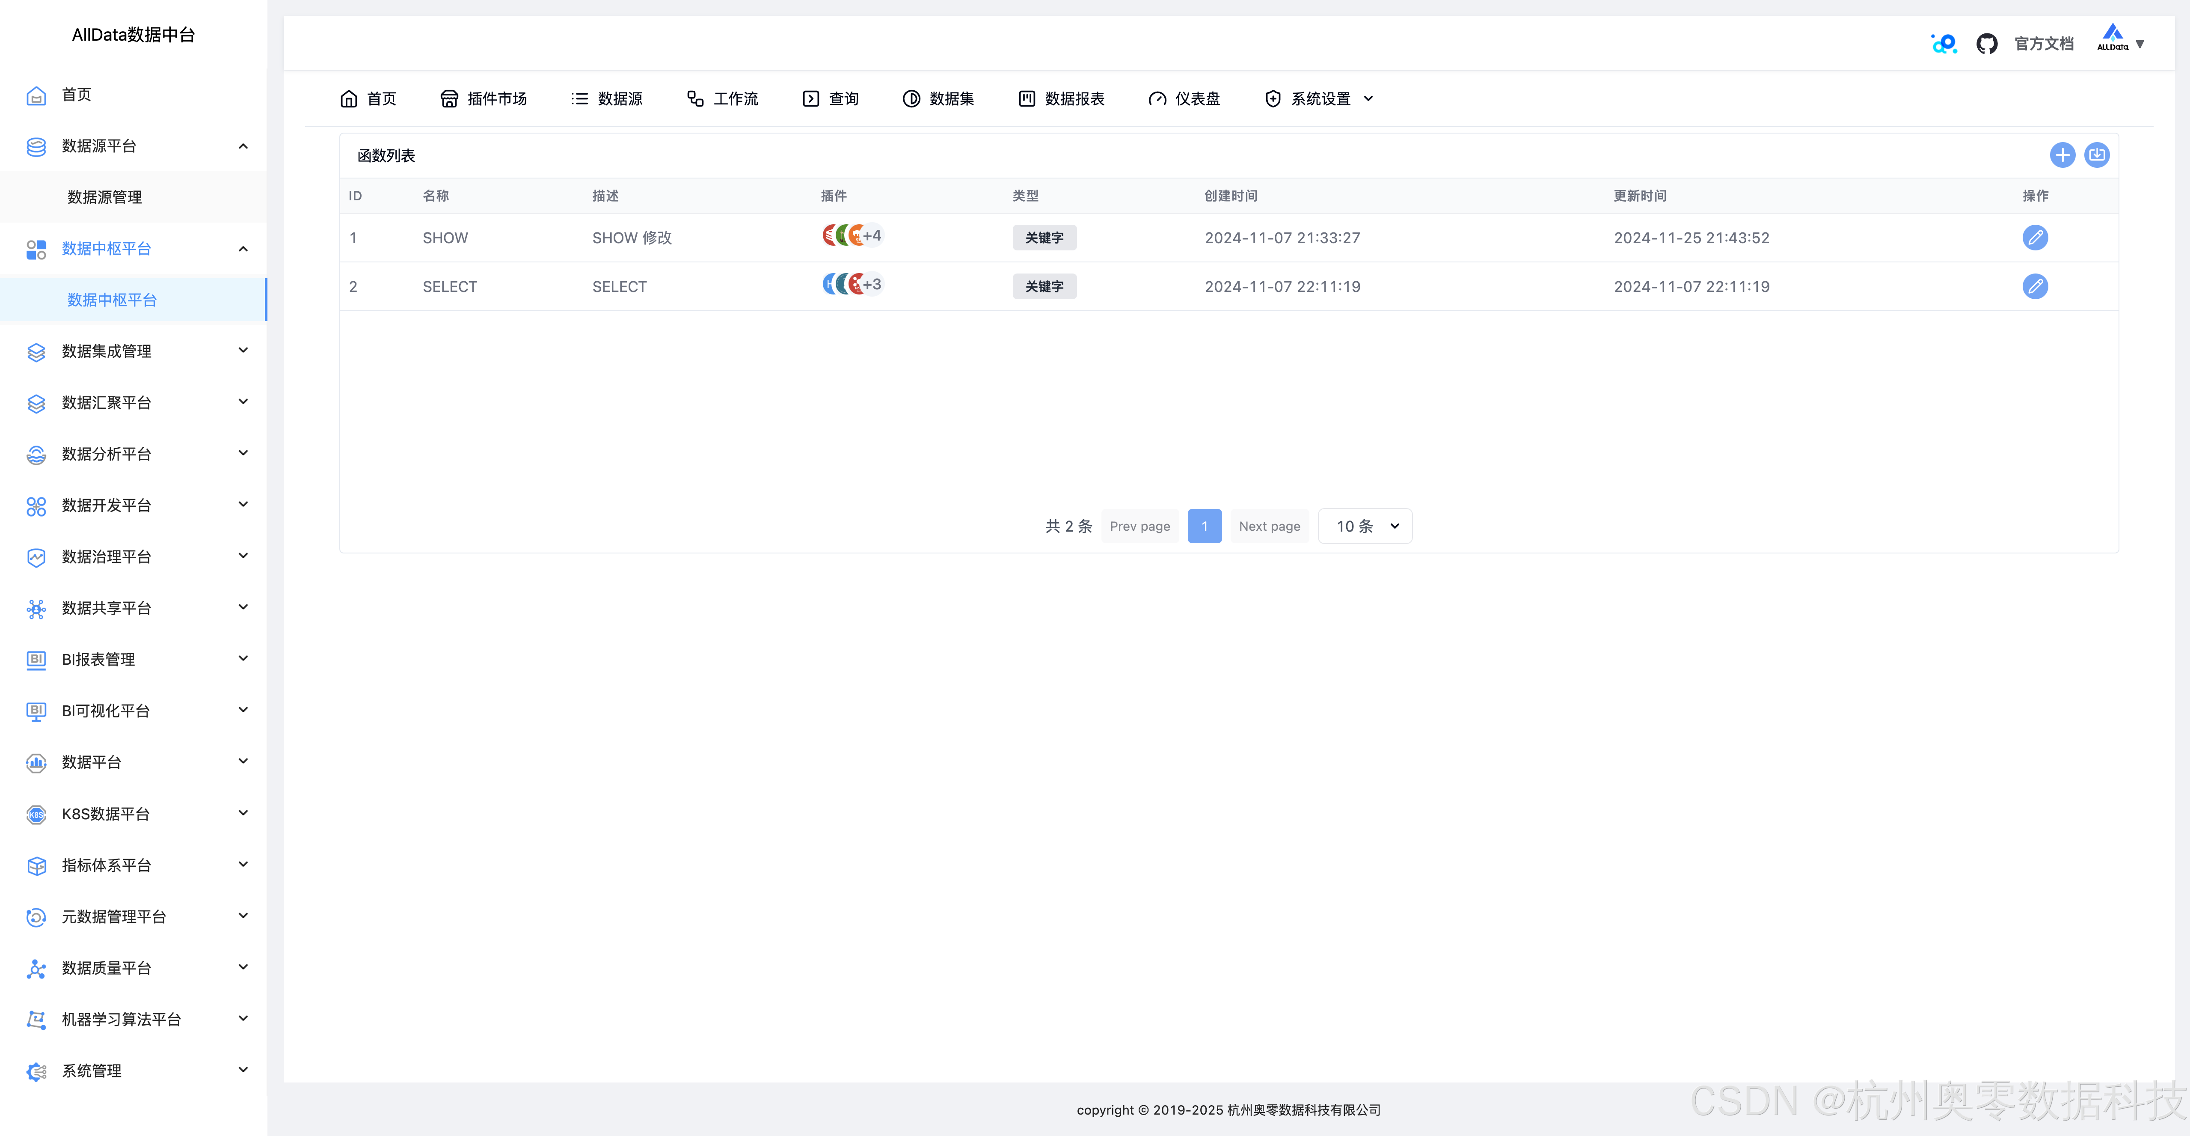
Task: Open 工作流 in top navigation
Action: click(x=723, y=98)
